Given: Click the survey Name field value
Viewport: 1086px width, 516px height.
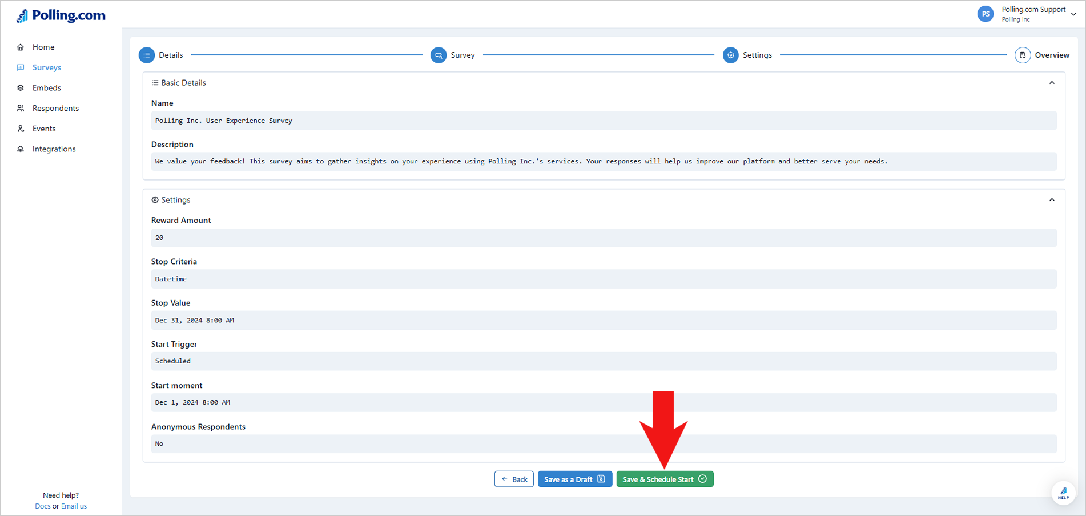Looking at the screenshot, I should 604,121.
